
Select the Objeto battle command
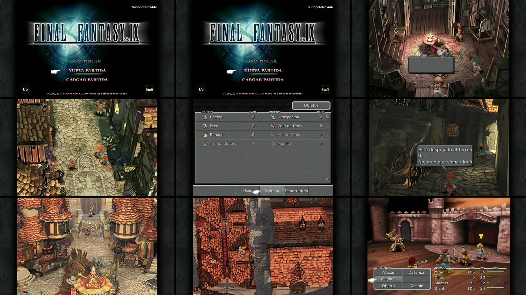coord(388,286)
